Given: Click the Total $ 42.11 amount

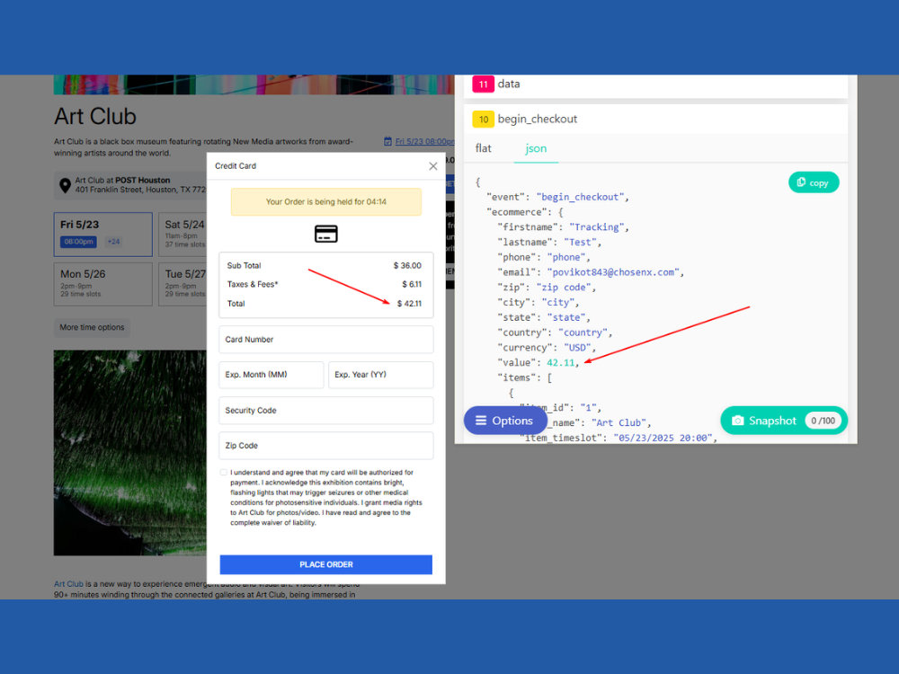Looking at the screenshot, I should pos(409,304).
